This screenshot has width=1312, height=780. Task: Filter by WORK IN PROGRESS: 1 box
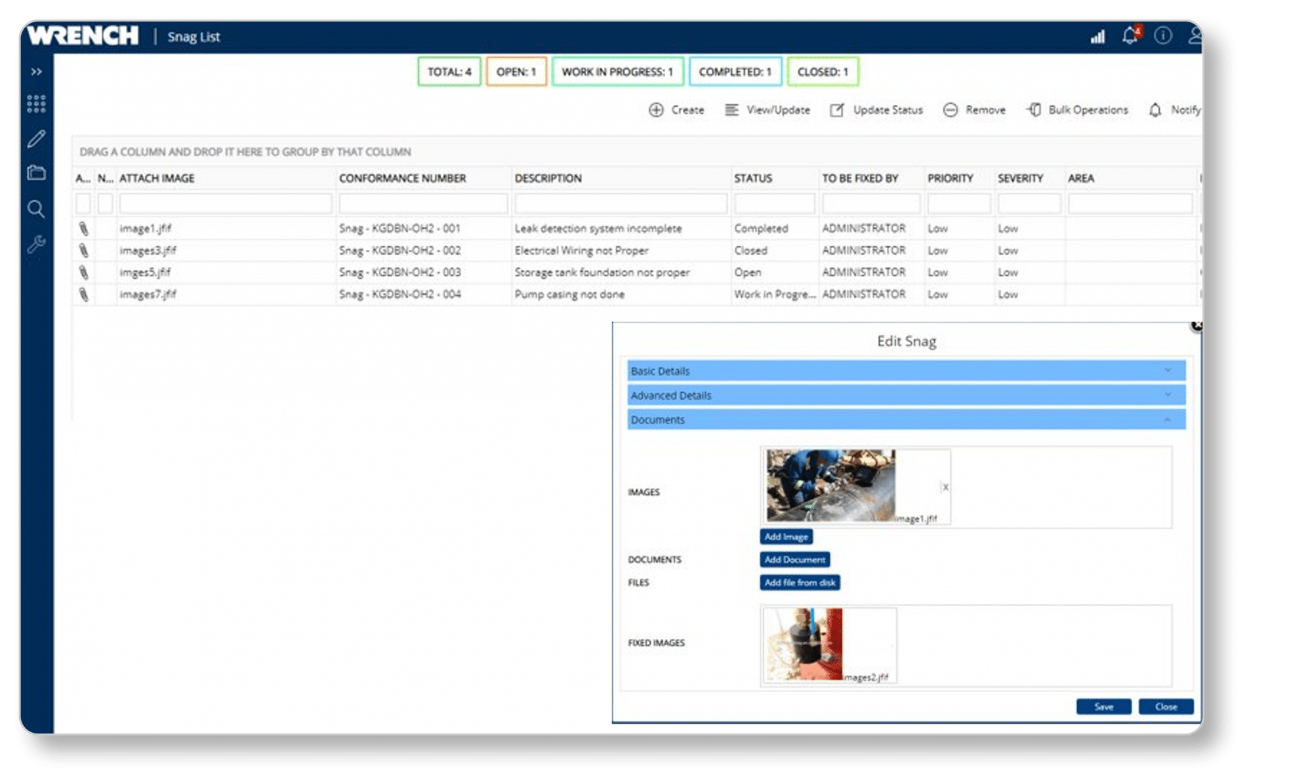[x=617, y=71]
